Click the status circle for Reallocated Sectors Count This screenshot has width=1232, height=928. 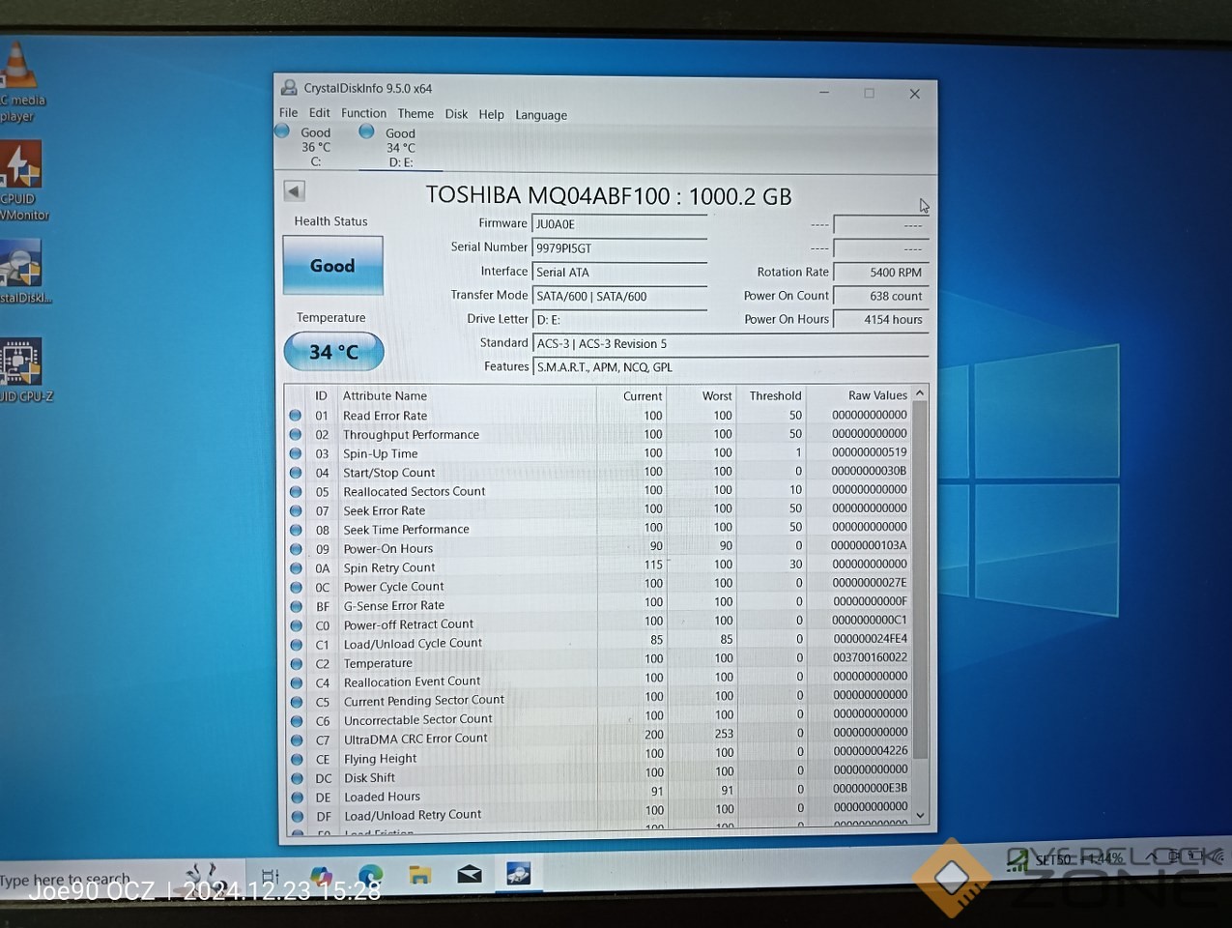[295, 492]
